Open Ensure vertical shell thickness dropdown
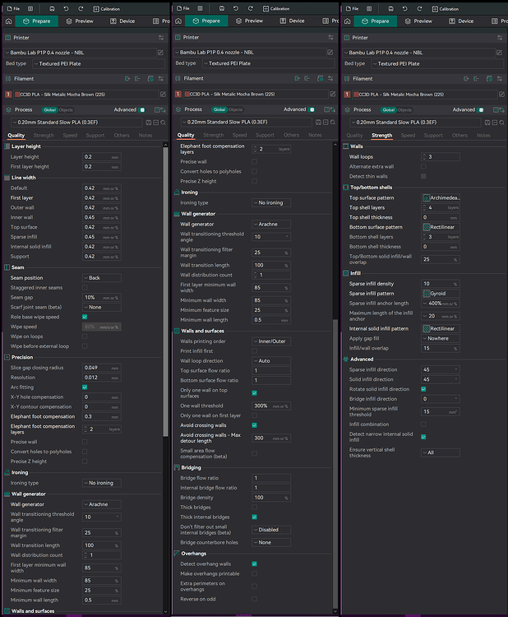 point(441,452)
